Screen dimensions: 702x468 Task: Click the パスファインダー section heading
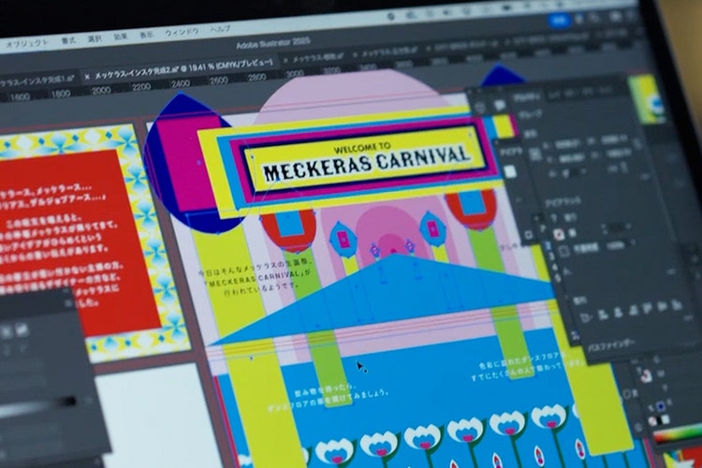[611, 345]
